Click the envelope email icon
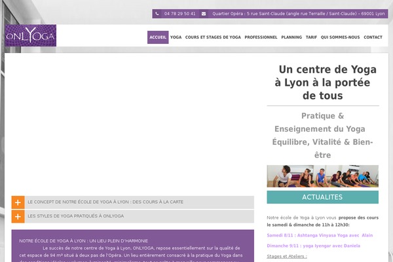393x262 pixels. [204, 14]
